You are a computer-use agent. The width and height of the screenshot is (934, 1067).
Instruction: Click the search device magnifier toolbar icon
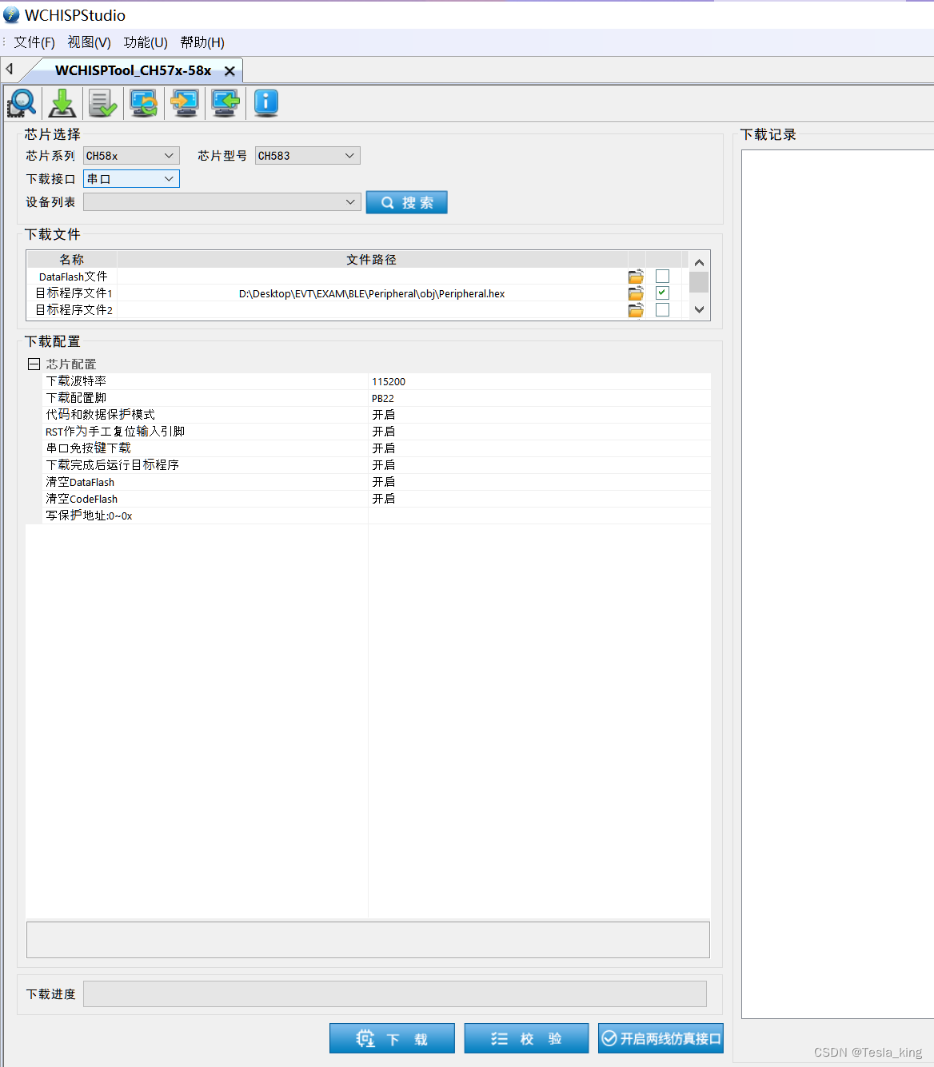[22, 103]
